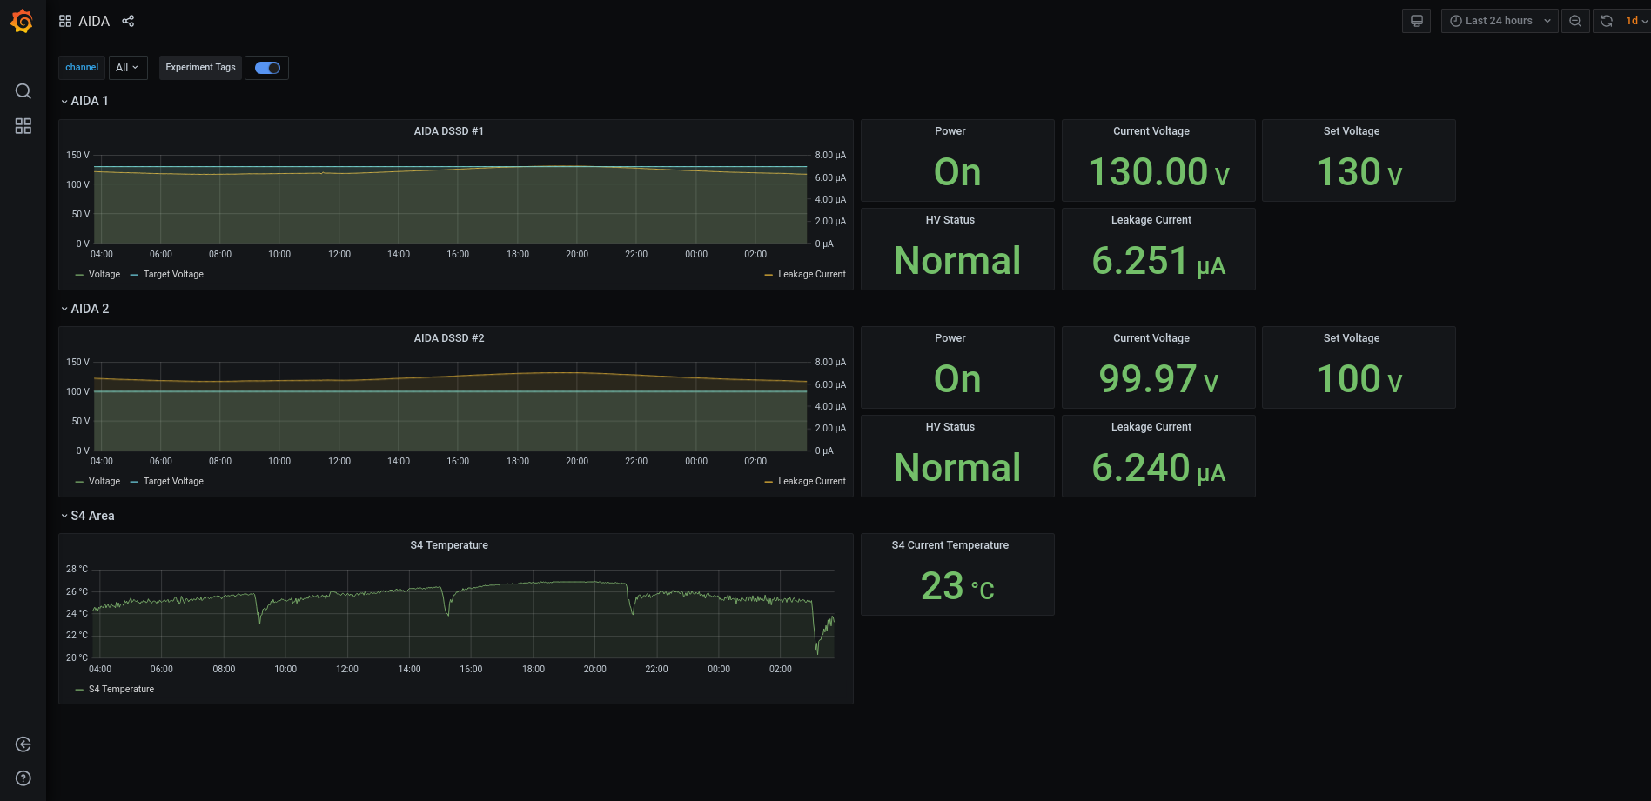Open AIDA 1 Leakage Current panel title

(1151, 220)
